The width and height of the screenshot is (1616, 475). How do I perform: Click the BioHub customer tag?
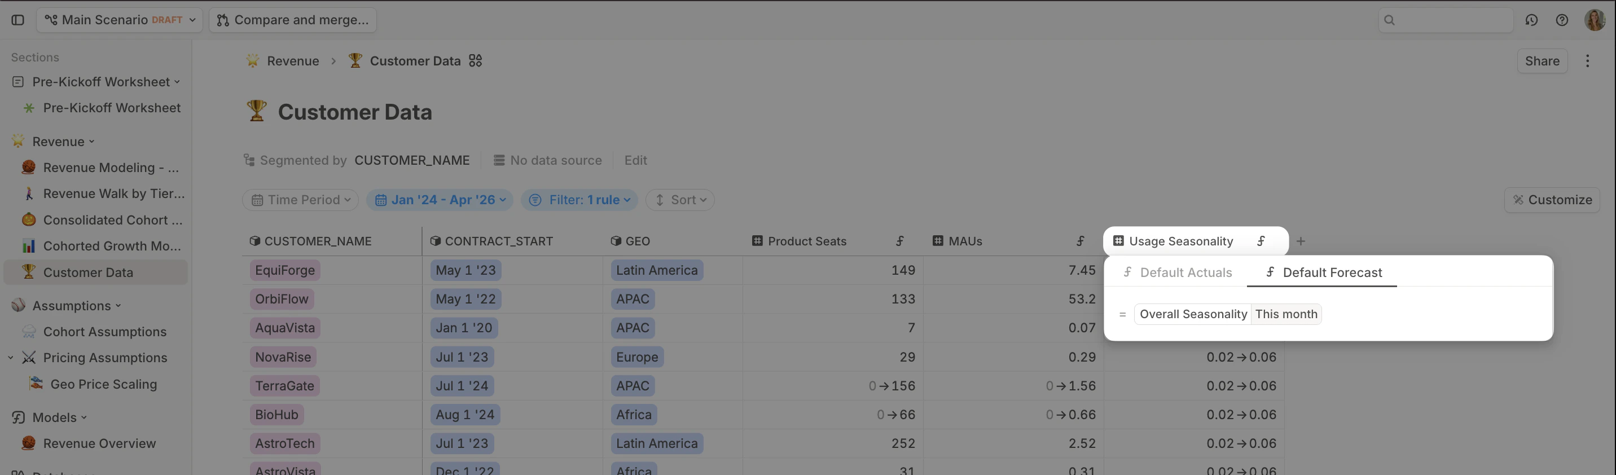tap(276, 415)
